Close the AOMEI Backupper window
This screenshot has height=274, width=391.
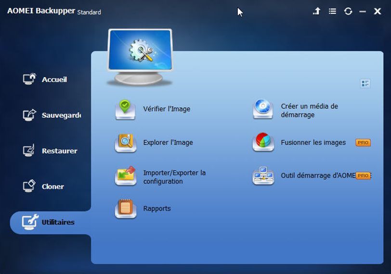[x=378, y=11]
